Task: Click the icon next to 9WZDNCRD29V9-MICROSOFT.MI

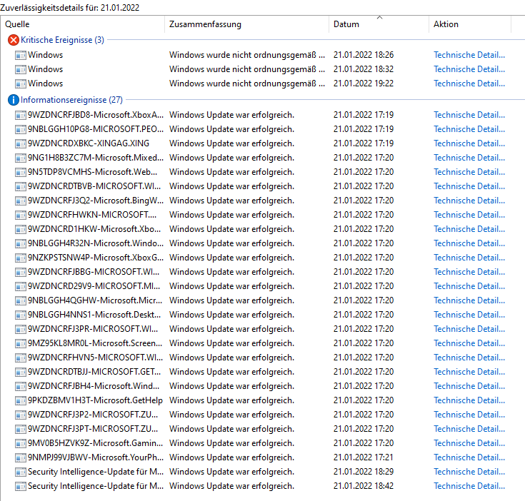Action: pos(21,287)
